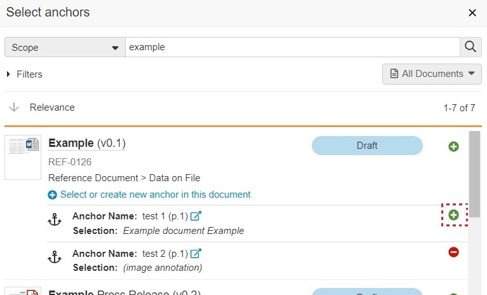Click the anchor icon beside test 1
This screenshot has height=295, width=487.
pos(55,221)
